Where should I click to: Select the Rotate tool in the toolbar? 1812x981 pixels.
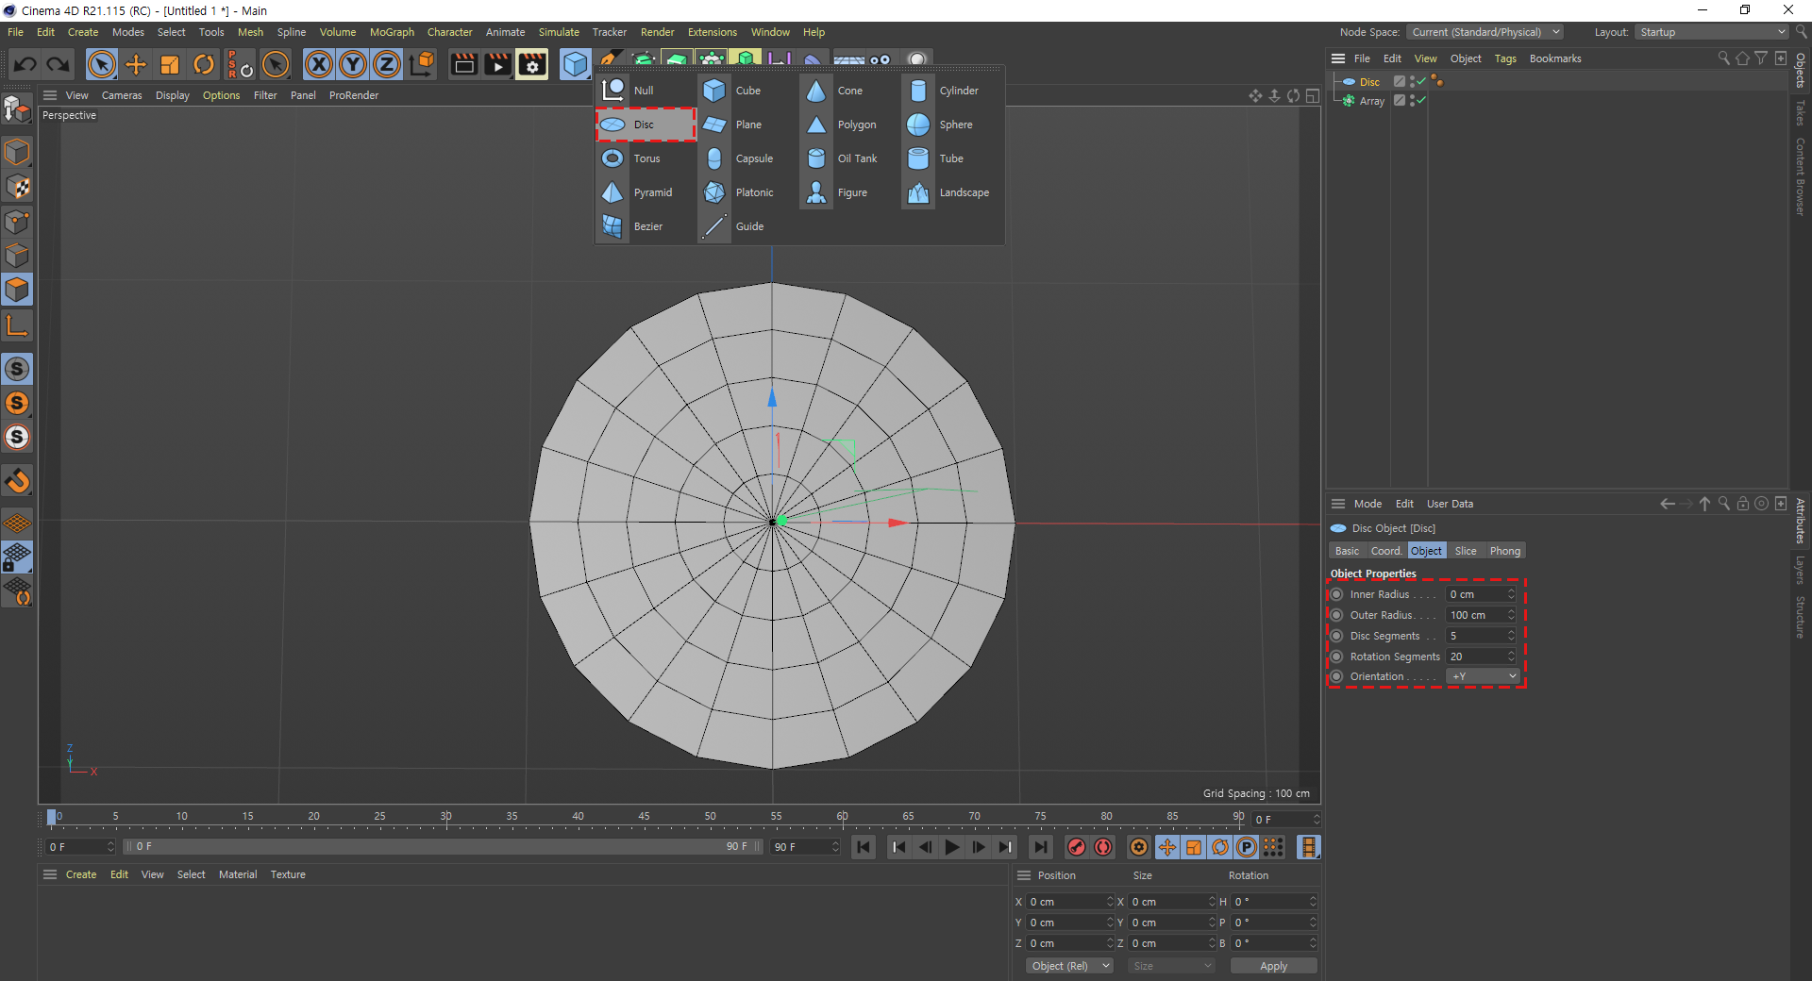click(203, 64)
